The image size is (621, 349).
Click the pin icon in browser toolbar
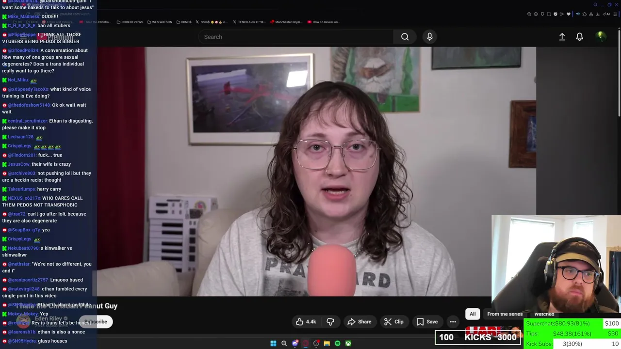pos(542,14)
